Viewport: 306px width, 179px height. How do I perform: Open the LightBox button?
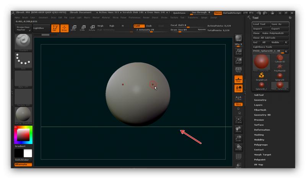click(42, 28)
